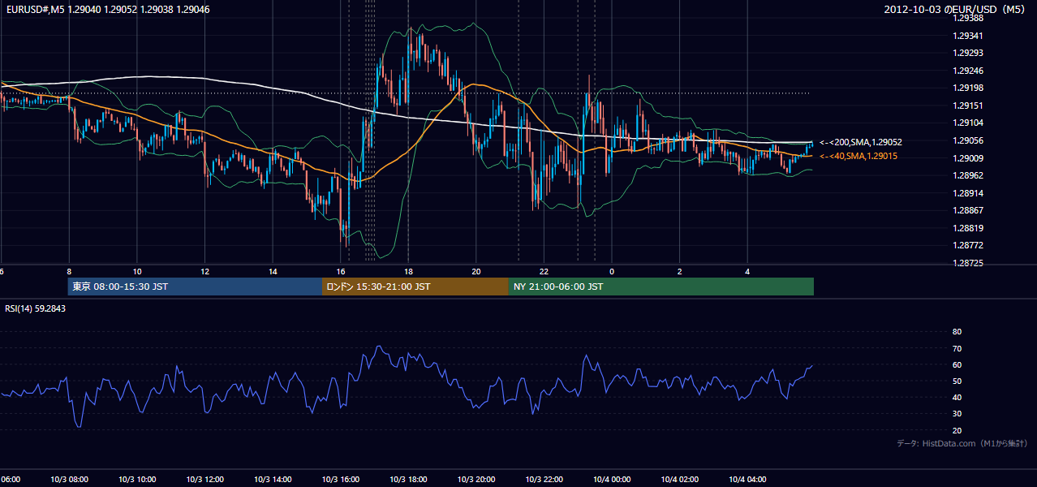
Task: Click the 10/3 10:00 bottom time label
Action: point(137,480)
